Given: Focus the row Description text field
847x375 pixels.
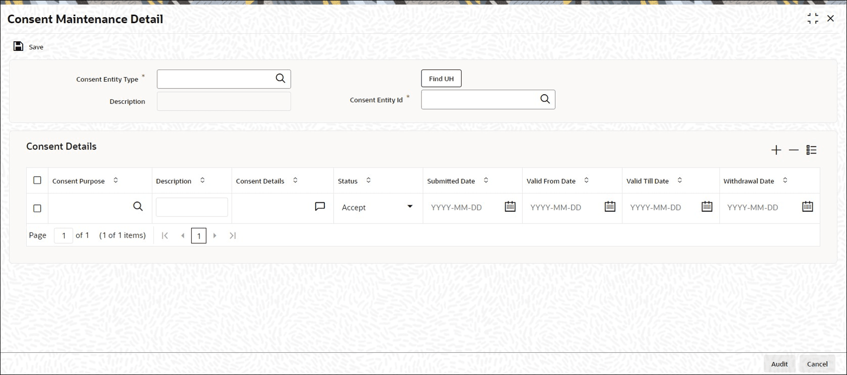Looking at the screenshot, I should click(x=192, y=207).
